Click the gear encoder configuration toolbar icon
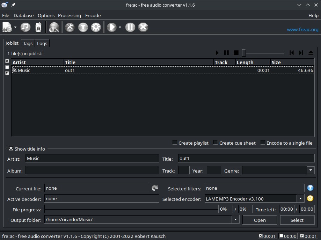The width and height of the screenshot is (321, 240). [x=96, y=27]
